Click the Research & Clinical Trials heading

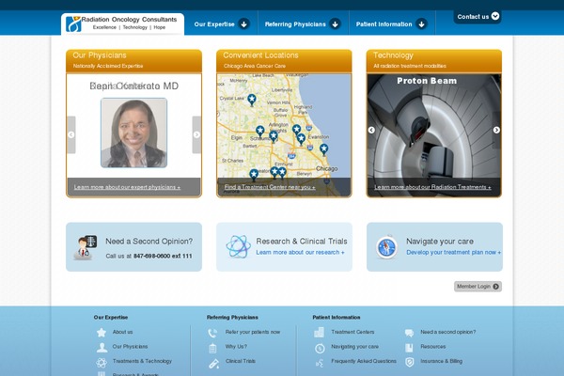[302, 242]
